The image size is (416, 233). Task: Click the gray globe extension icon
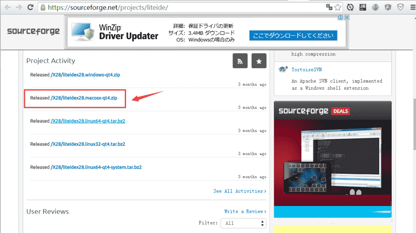coord(375,7)
